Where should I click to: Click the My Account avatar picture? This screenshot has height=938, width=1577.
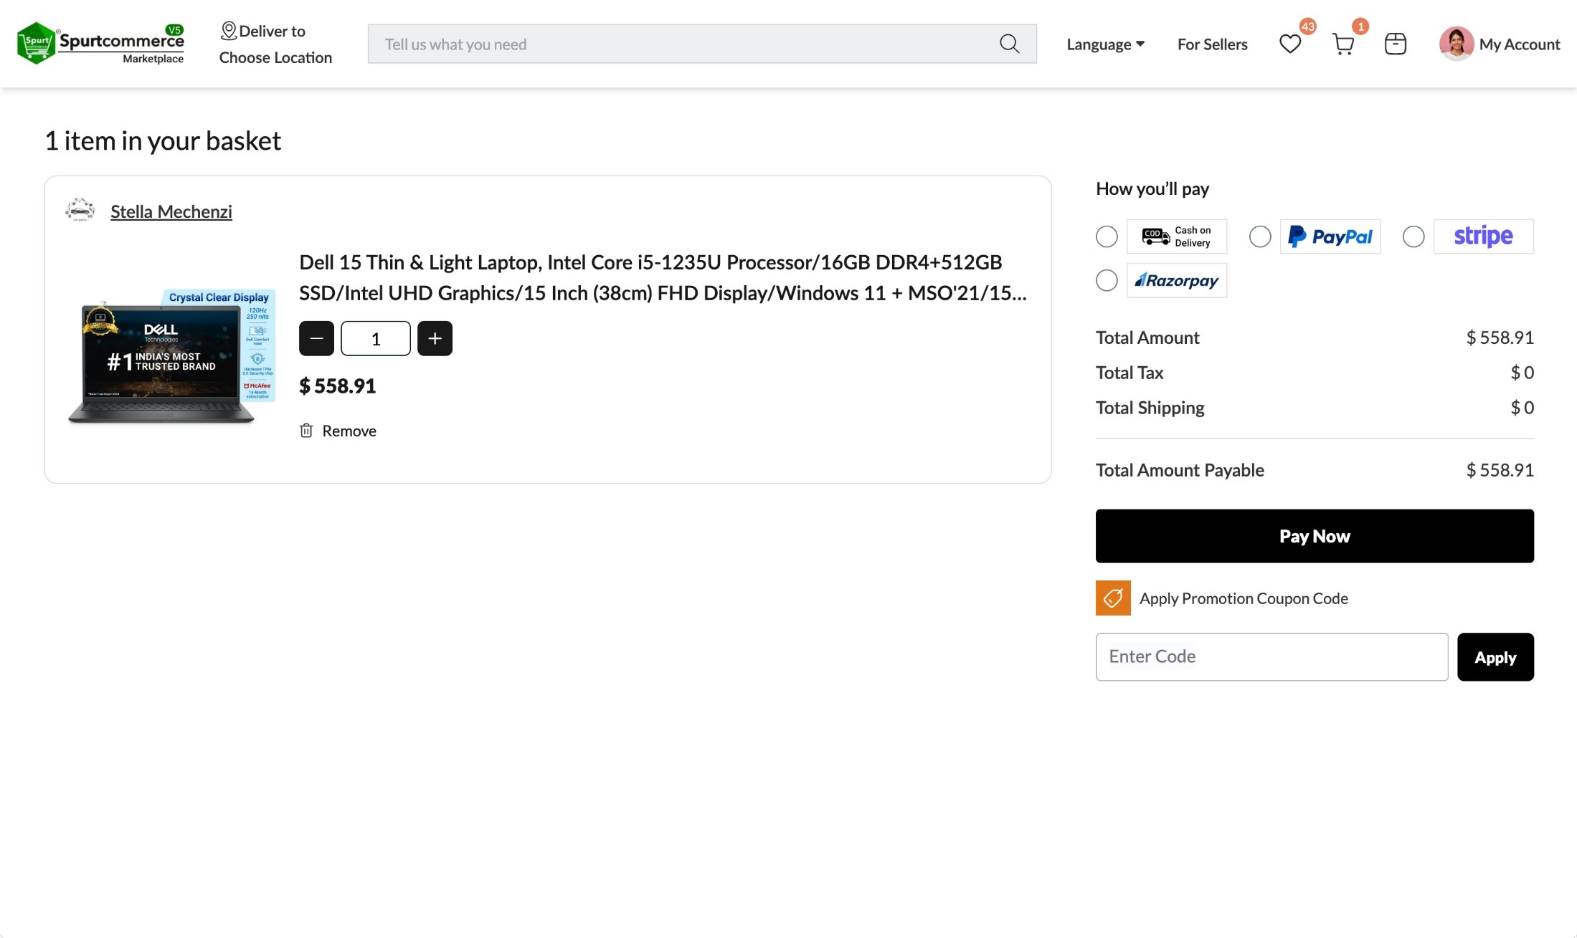[x=1457, y=44]
